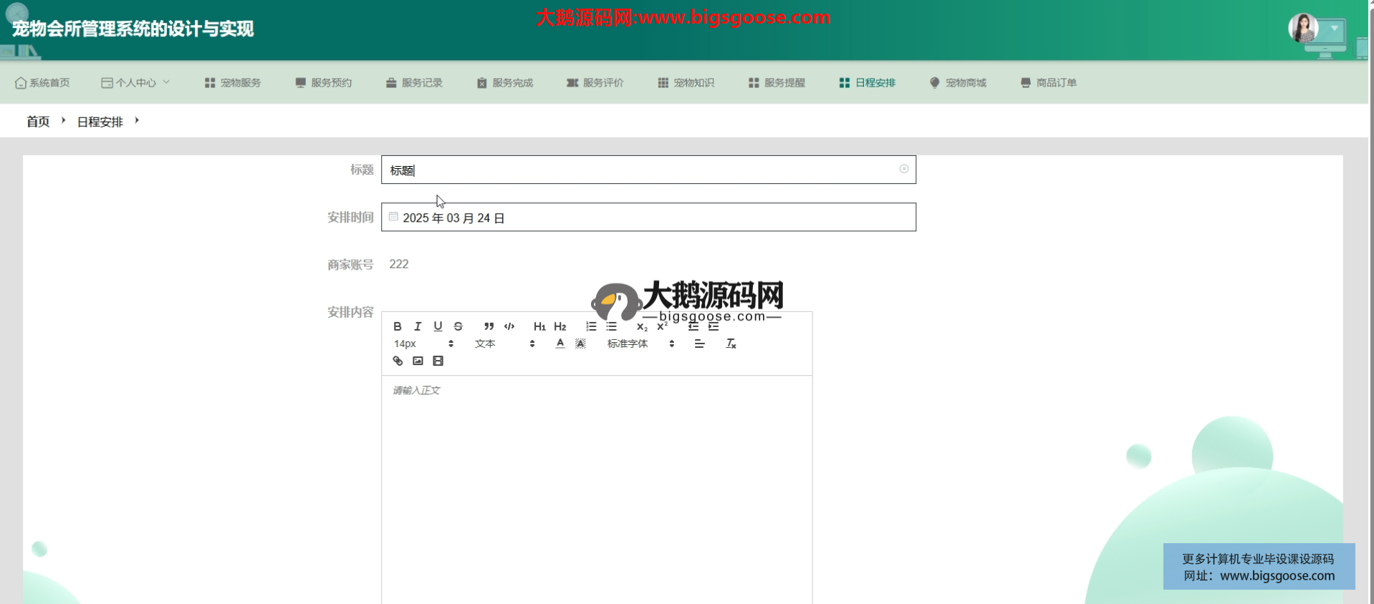The height and width of the screenshot is (604, 1374).
Task: Apply the ordered list format
Action: coord(591,326)
